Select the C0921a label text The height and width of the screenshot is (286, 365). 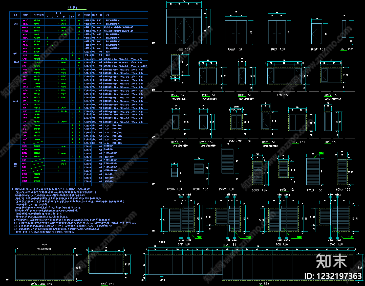[x=175, y=95]
